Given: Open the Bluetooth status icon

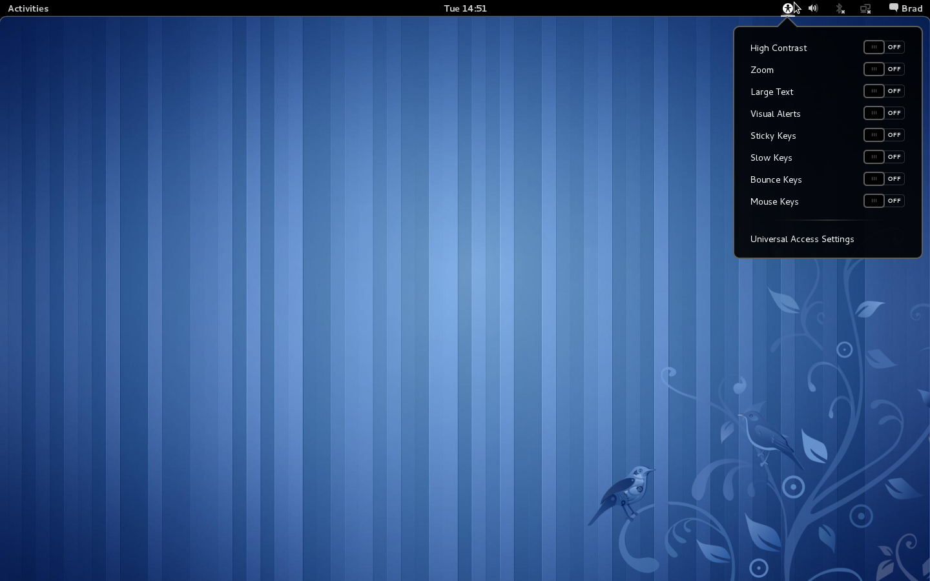Looking at the screenshot, I should click(840, 8).
